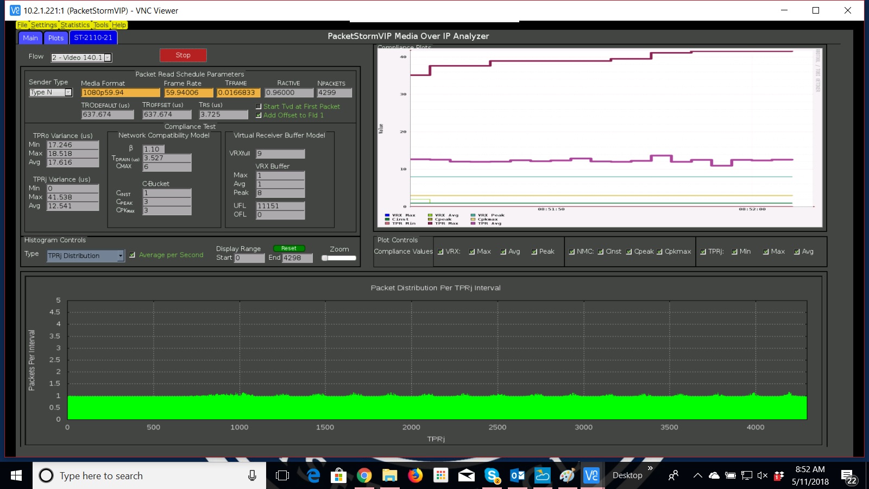Open the Mail app from the taskbar

coord(466,476)
